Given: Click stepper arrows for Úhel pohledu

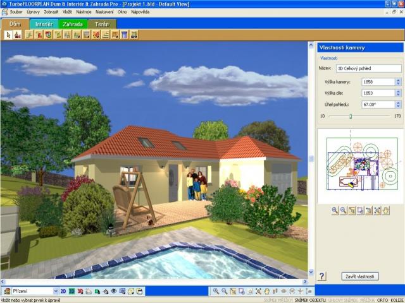Looking at the screenshot, I should click(398, 104).
